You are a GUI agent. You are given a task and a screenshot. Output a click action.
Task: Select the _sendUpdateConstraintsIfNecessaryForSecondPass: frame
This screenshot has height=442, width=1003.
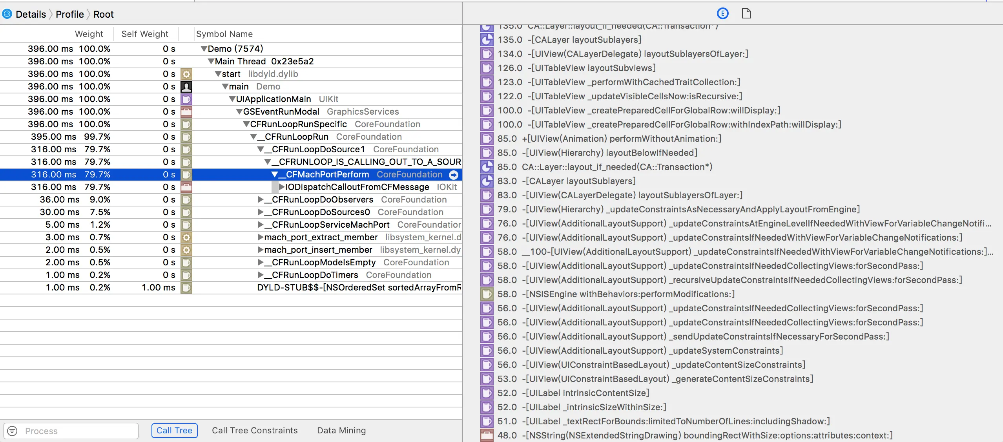click(x=706, y=336)
